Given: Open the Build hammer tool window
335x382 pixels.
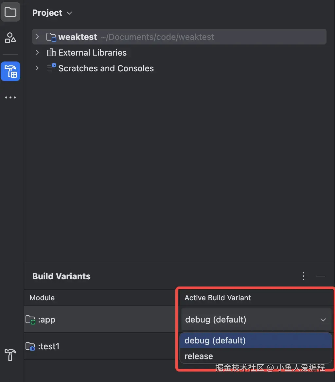Looking at the screenshot, I should coord(10,355).
